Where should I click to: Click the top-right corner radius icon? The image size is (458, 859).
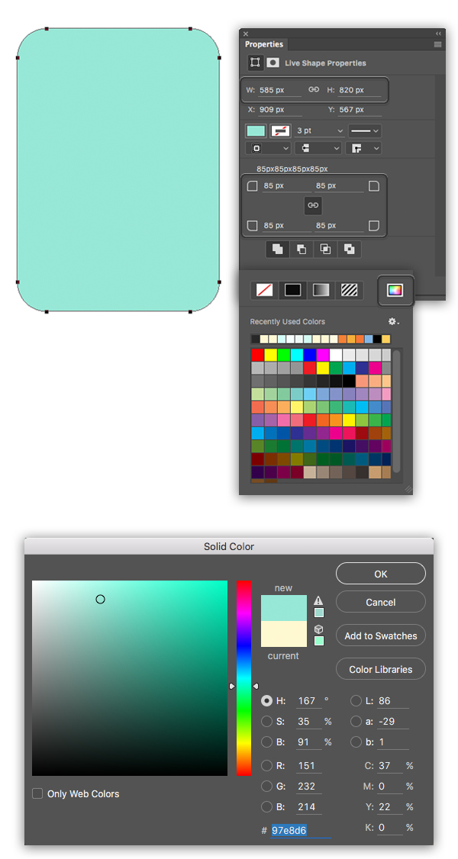click(373, 185)
